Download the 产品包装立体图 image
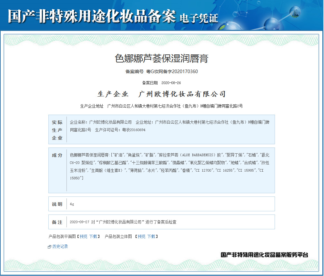The width and height of the screenshot is (324, 276). [x=151, y=236]
